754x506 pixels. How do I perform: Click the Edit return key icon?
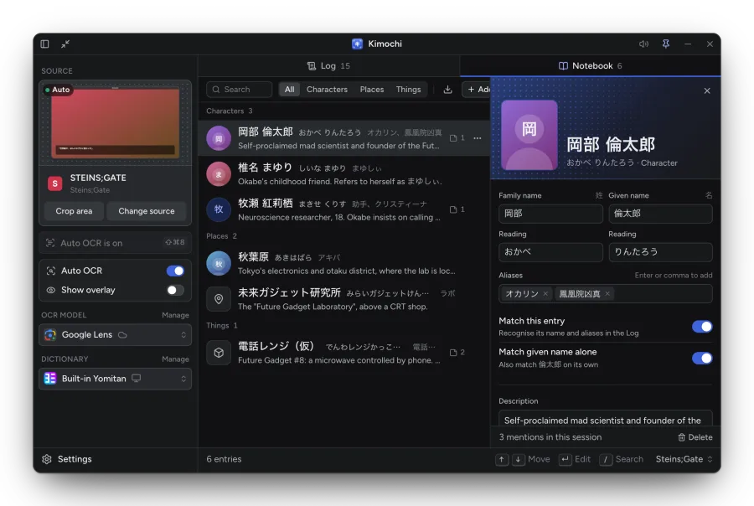tap(565, 459)
